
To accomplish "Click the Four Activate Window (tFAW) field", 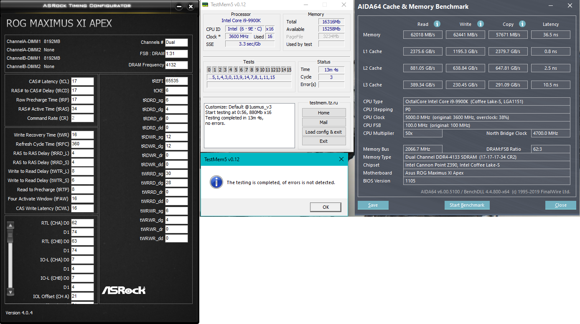I will pos(82,198).
